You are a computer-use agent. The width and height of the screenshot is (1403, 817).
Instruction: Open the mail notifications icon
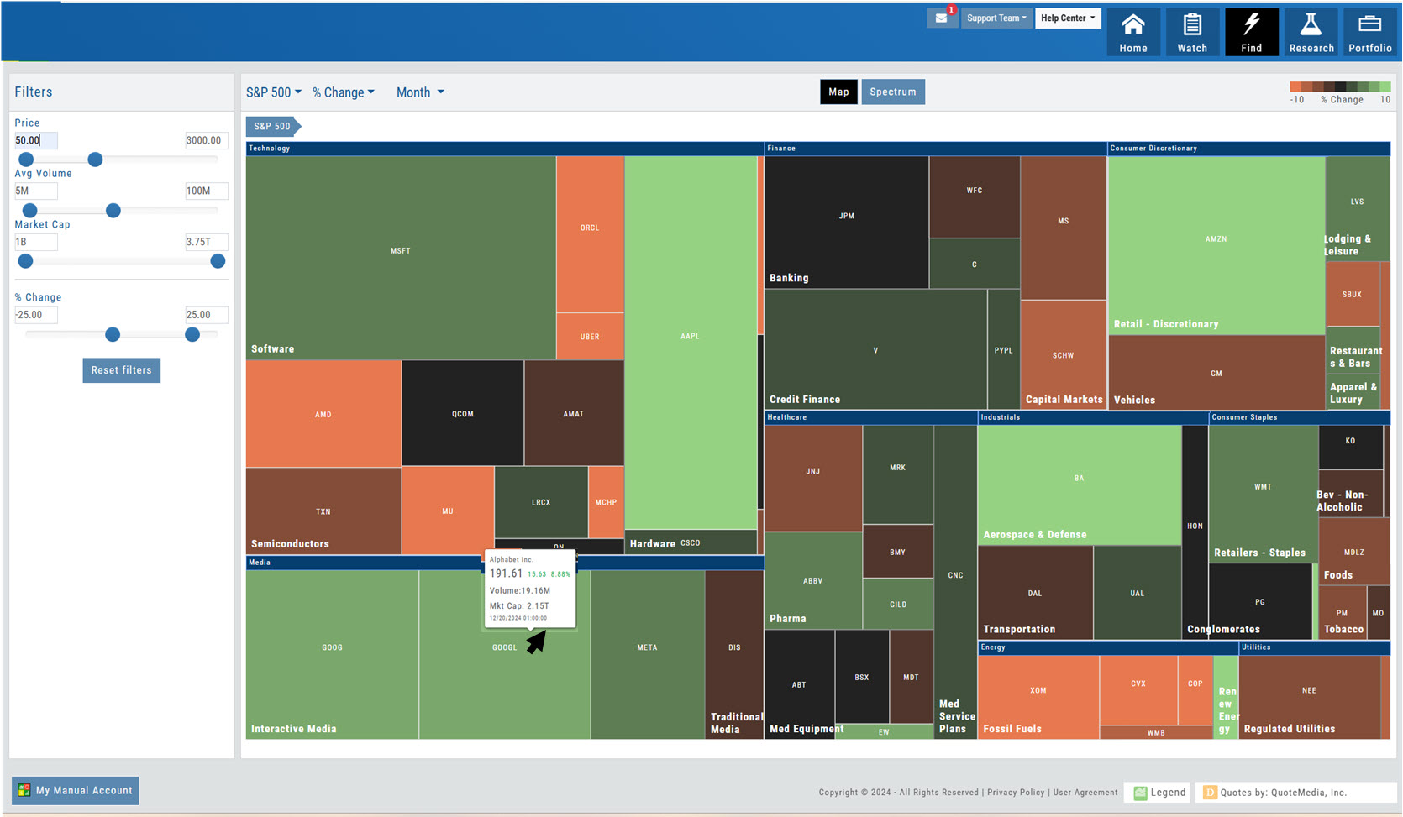pyautogui.click(x=942, y=18)
